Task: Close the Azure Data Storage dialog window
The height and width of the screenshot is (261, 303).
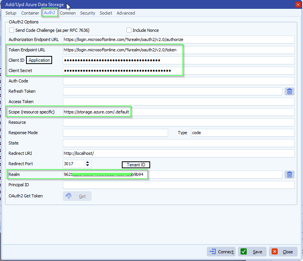Action: [298, 5]
